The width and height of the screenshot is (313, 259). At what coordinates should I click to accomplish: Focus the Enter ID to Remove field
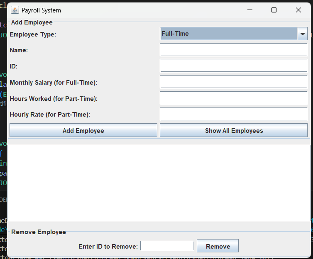point(167,246)
